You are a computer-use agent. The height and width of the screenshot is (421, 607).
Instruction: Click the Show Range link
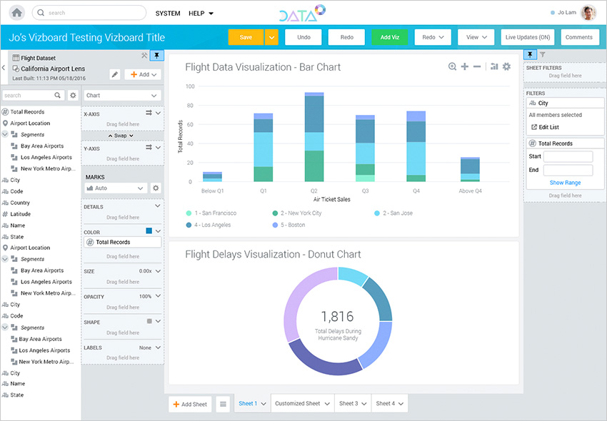(565, 183)
